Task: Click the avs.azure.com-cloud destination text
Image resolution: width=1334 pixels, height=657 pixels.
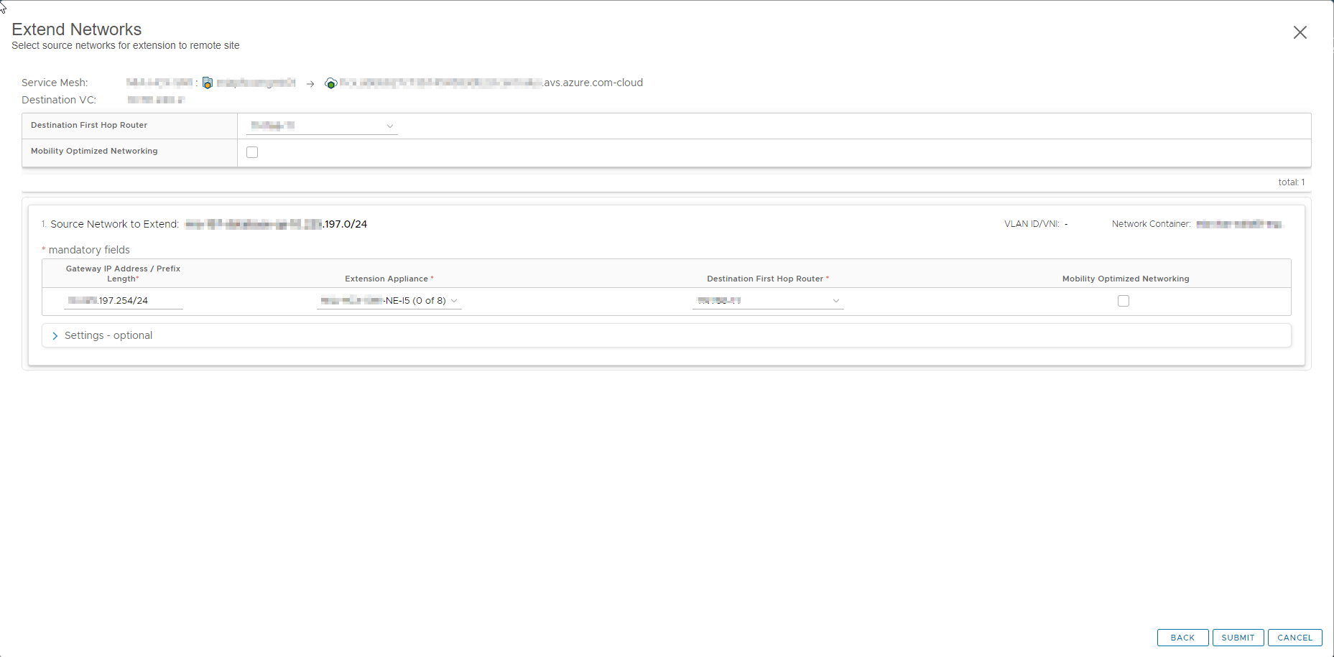Action: click(593, 83)
